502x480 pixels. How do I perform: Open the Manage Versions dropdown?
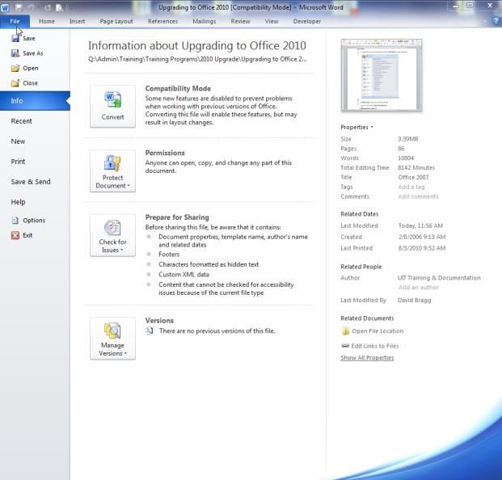tap(112, 339)
